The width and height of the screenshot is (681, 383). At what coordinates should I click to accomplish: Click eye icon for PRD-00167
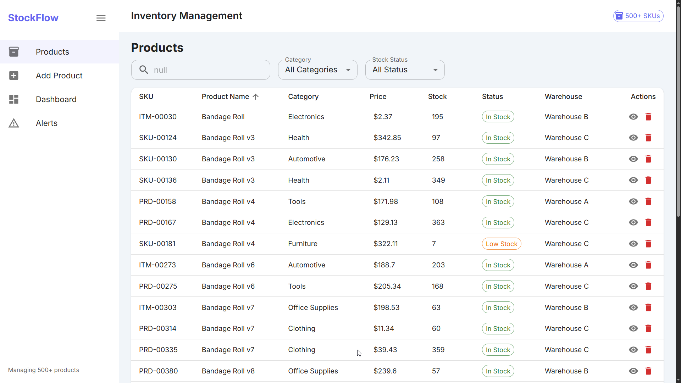(633, 222)
